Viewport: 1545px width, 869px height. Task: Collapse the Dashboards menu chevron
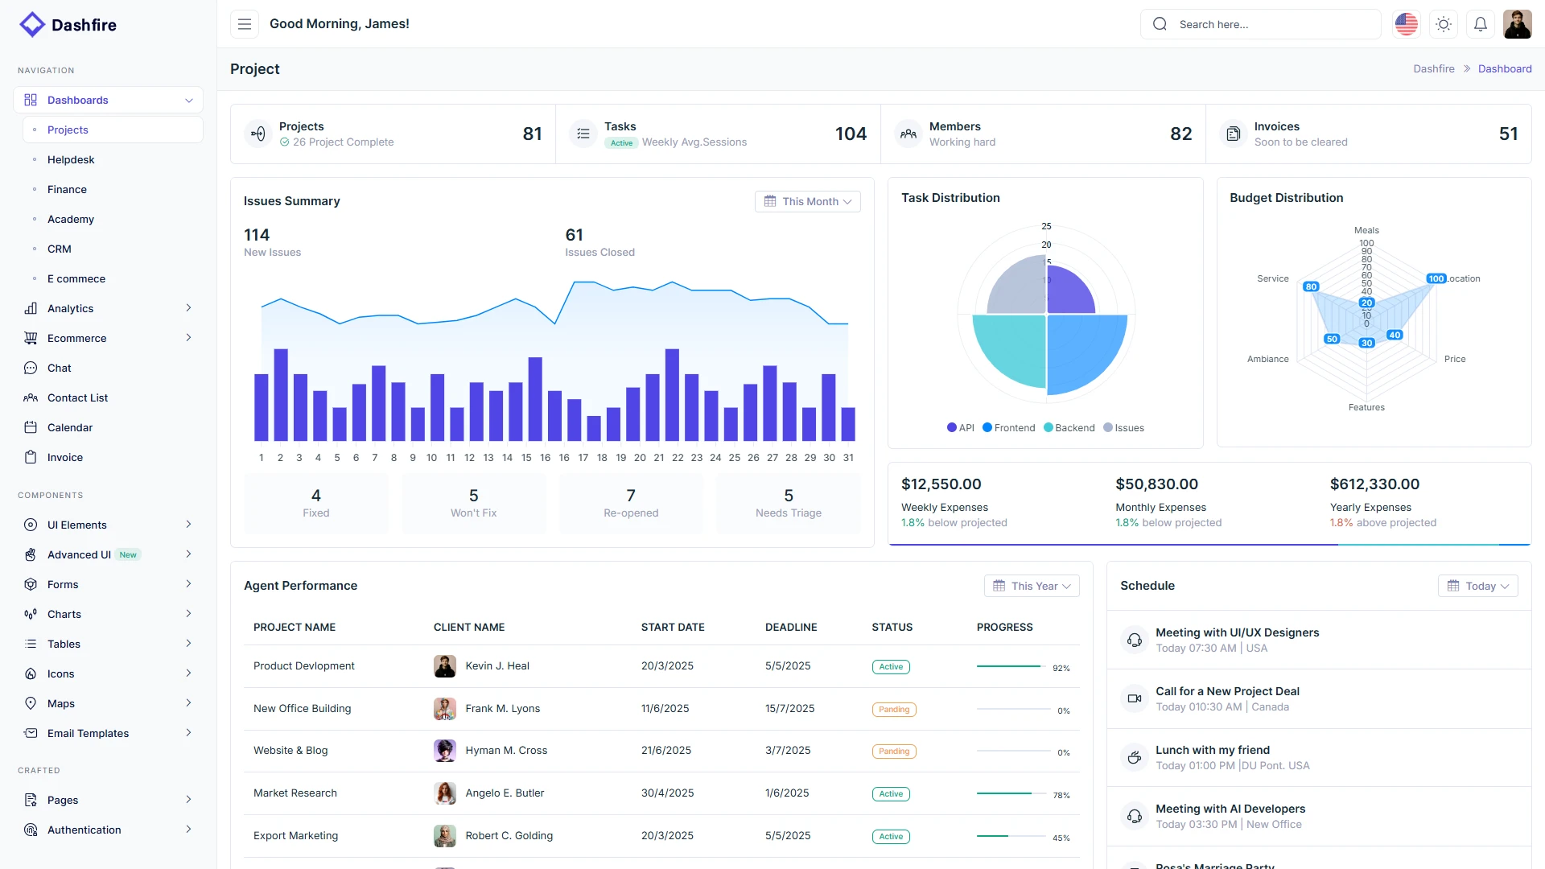tap(189, 101)
